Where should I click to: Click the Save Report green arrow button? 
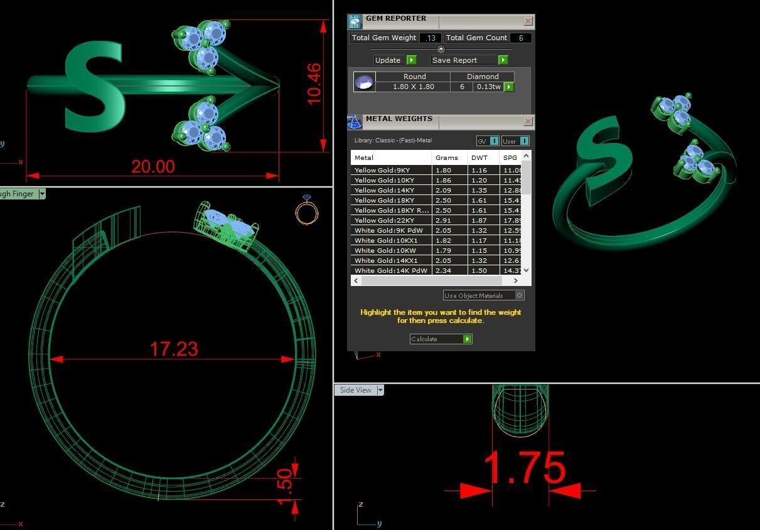[503, 60]
